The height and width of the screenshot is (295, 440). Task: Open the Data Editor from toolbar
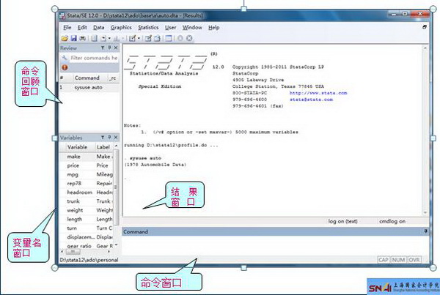(147, 37)
